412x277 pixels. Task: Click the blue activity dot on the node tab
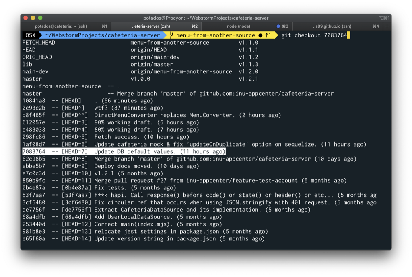tap(278, 25)
